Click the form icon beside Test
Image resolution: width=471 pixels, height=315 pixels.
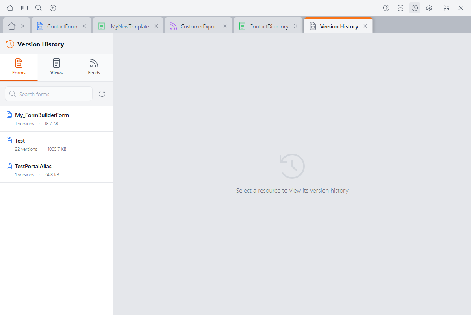pyautogui.click(x=9, y=140)
